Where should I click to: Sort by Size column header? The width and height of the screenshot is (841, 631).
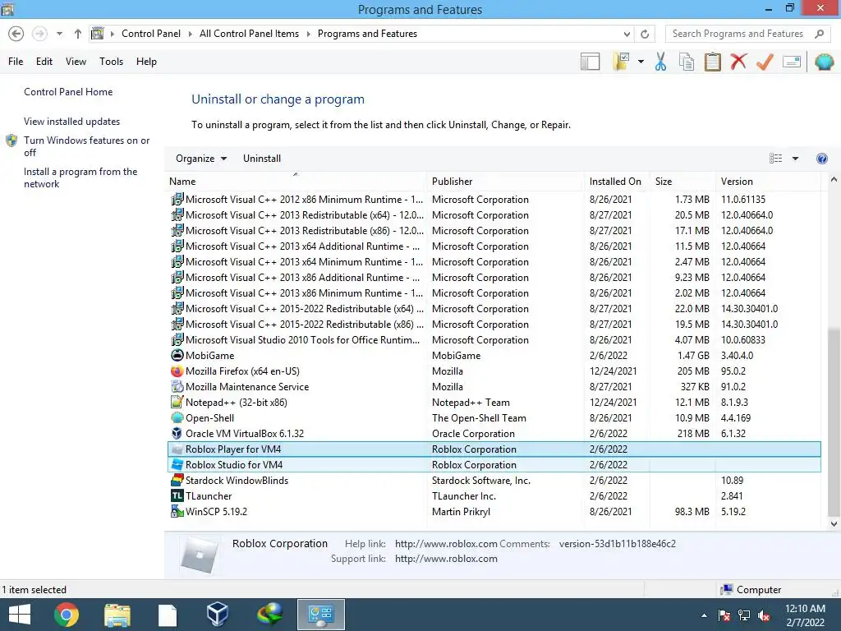pos(682,182)
